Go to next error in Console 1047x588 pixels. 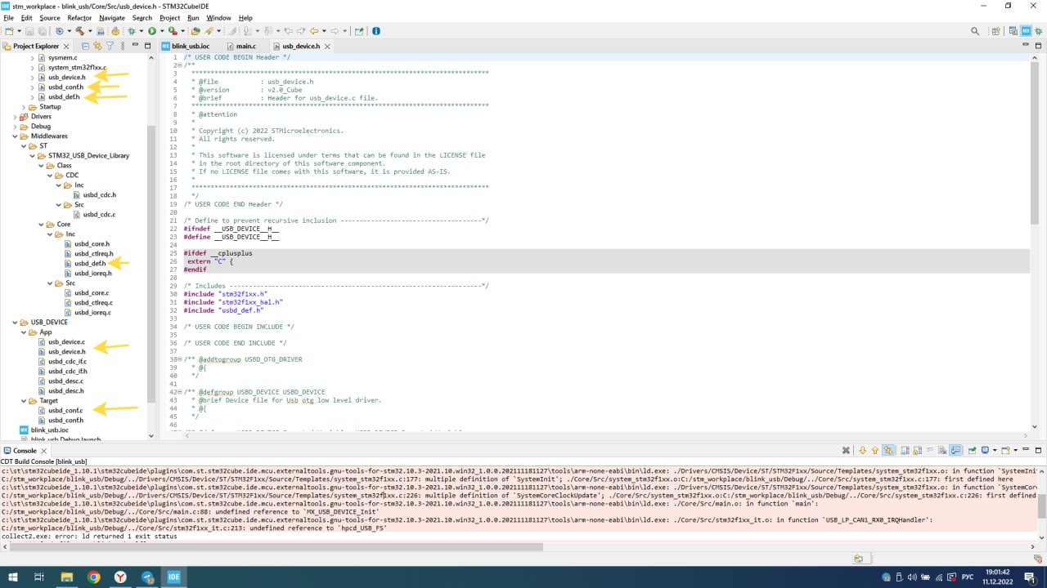coord(862,450)
